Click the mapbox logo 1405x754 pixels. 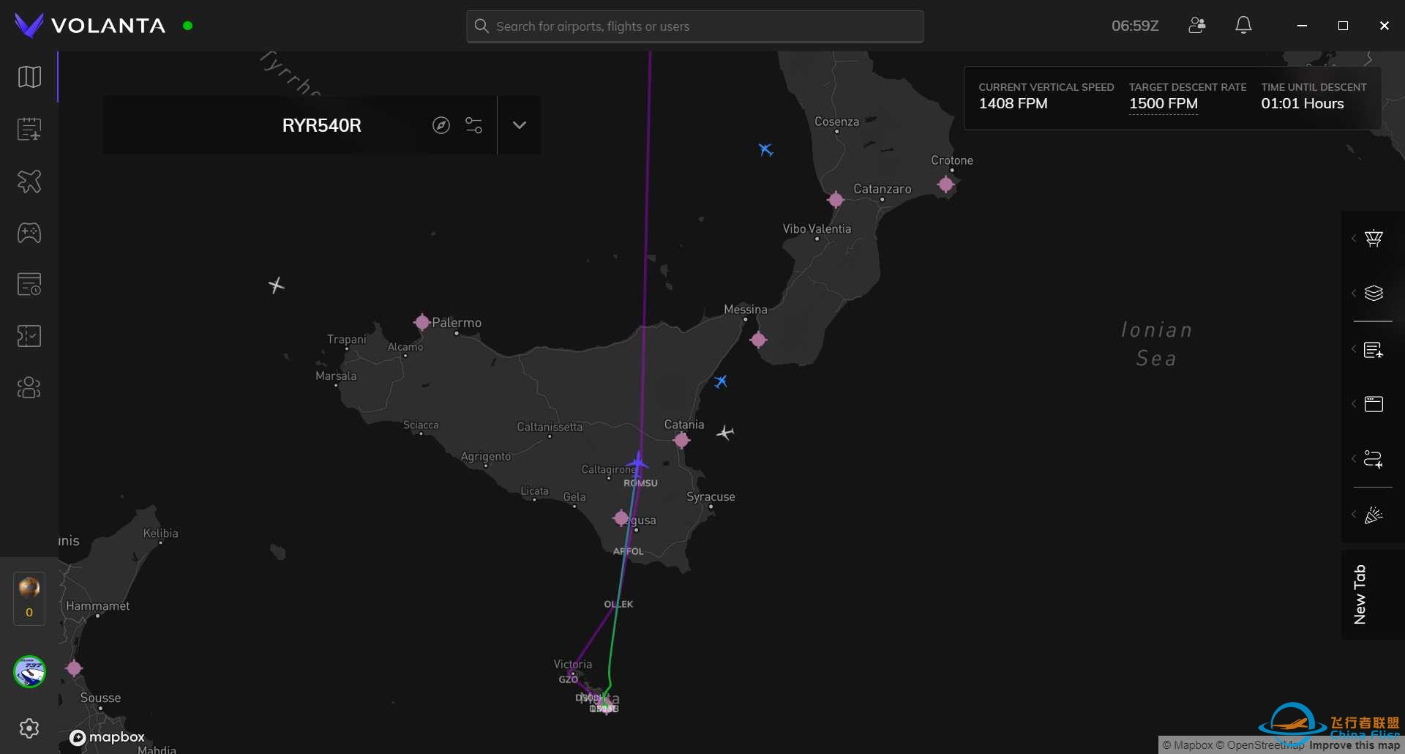pos(107,737)
